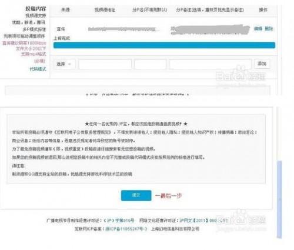Submit the form with the blue 提交 button
The width and height of the screenshot is (294, 250).
[136, 195]
